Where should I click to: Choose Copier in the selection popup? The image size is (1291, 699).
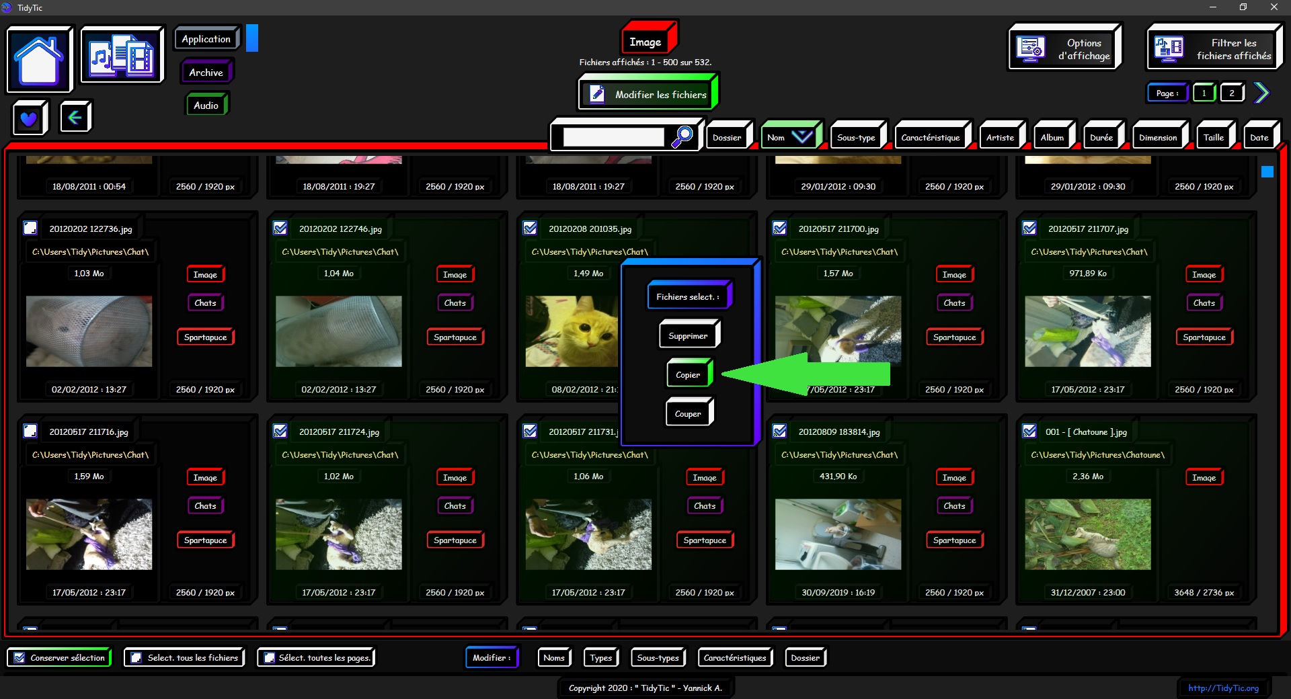(x=689, y=374)
